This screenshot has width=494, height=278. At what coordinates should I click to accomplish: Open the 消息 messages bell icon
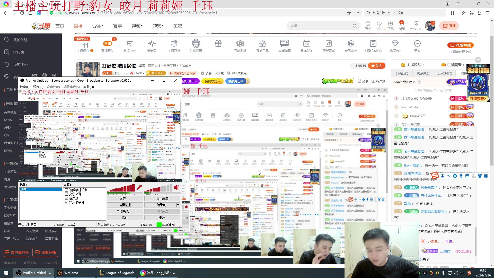coord(402,26)
